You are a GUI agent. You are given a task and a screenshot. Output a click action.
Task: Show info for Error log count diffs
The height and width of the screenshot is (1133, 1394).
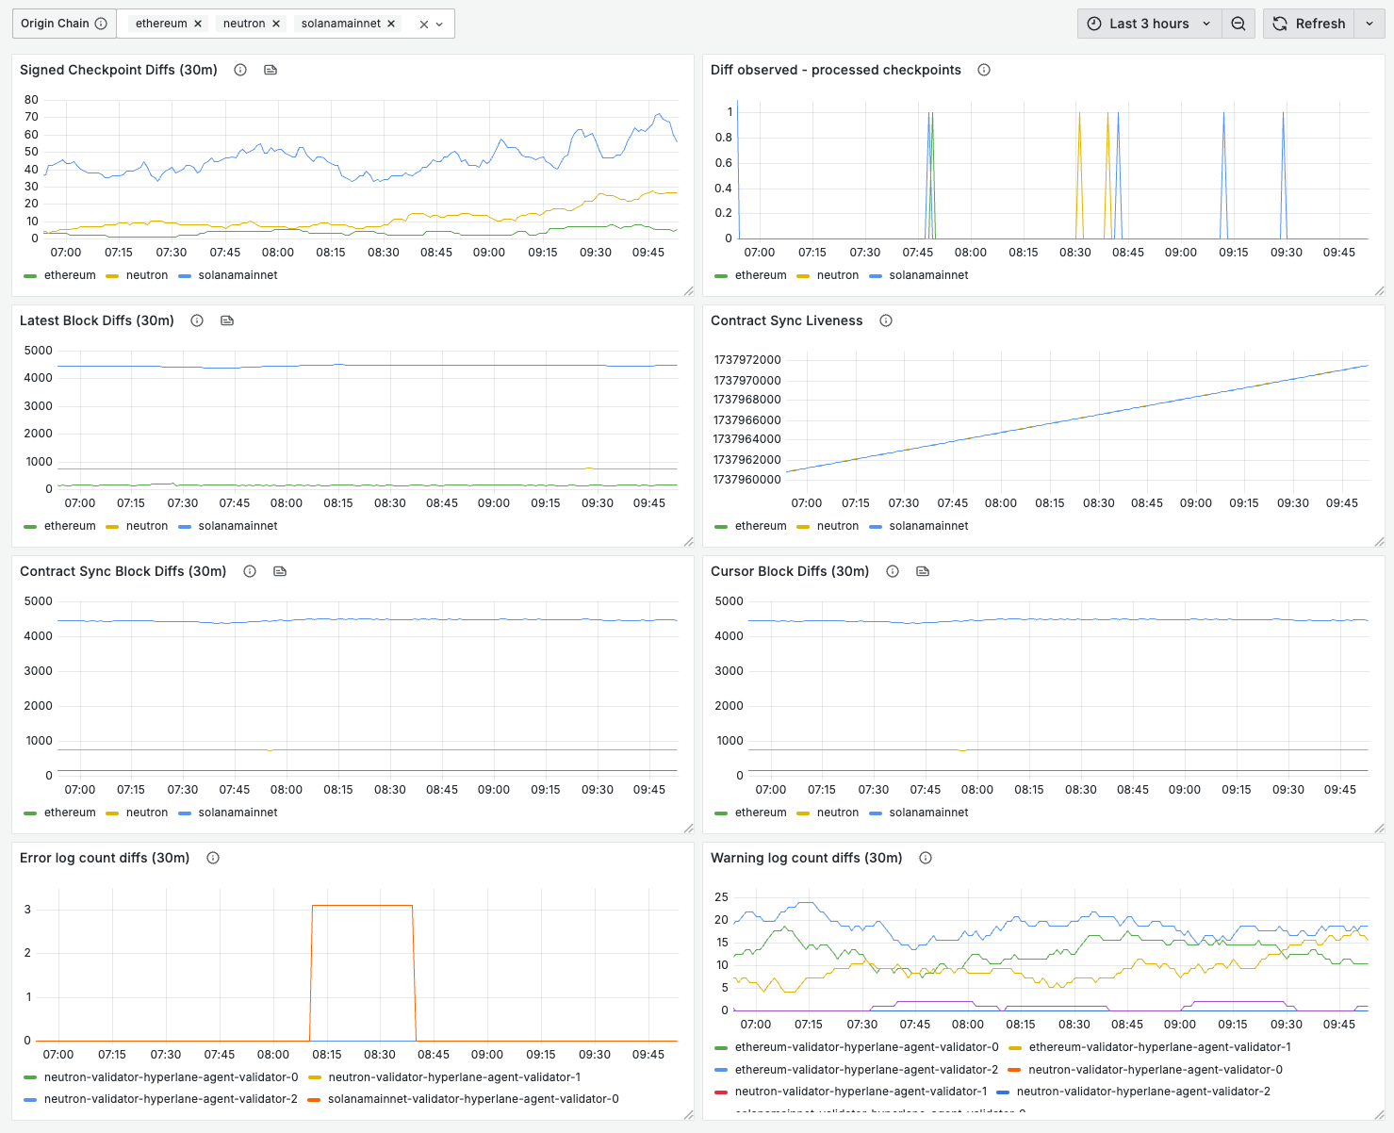click(213, 858)
